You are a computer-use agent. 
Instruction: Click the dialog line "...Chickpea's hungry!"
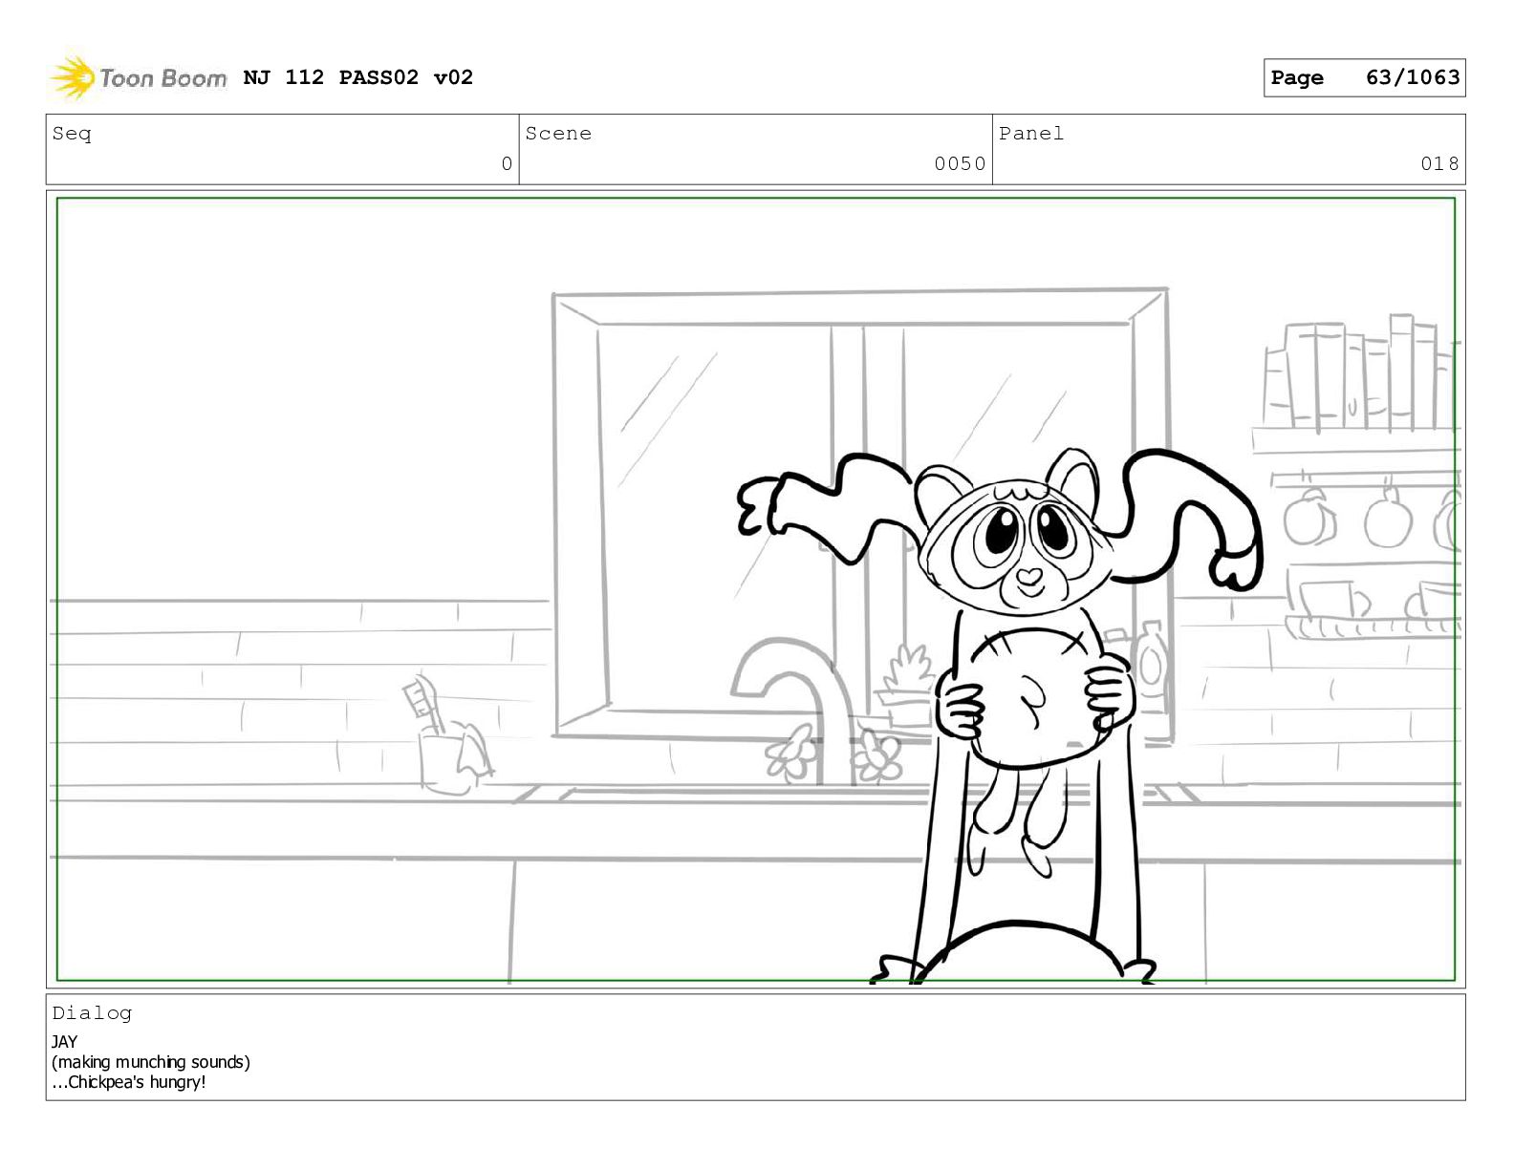pyautogui.click(x=129, y=1082)
